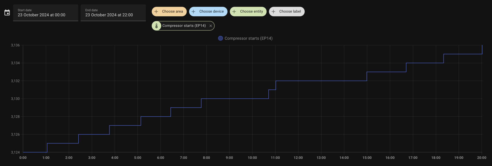Click the 15:00 label on the time axis
Image resolution: width=492 pixels, height=166 pixels.
(367, 158)
